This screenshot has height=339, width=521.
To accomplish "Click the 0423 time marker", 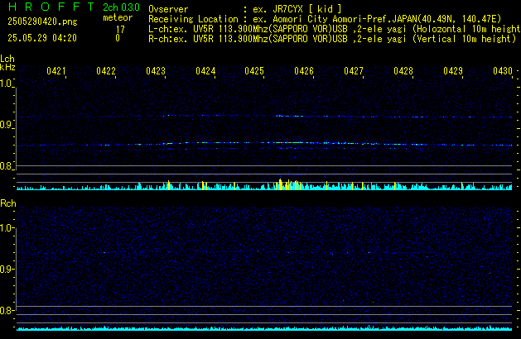I will 156,71.
